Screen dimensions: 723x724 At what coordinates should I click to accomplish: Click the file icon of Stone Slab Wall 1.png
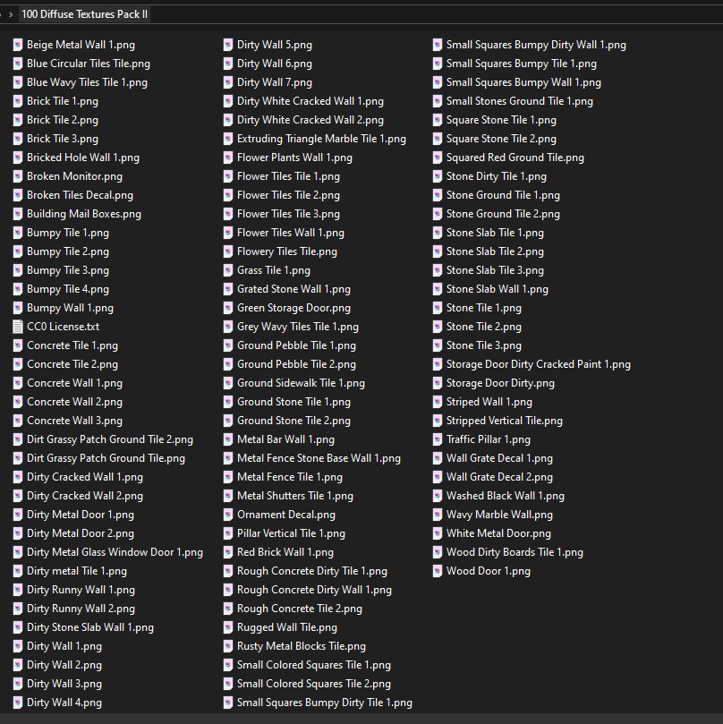click(x=438, y=289)
